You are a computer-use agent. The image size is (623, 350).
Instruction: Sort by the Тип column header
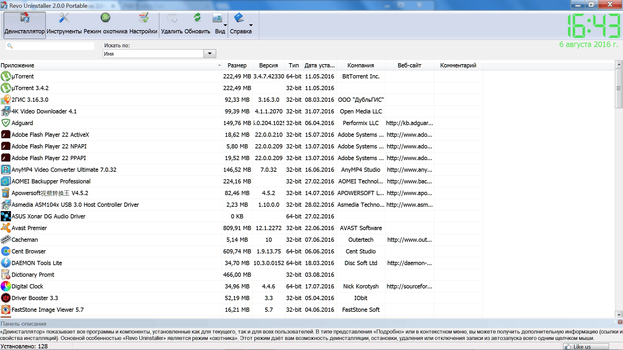294,65
